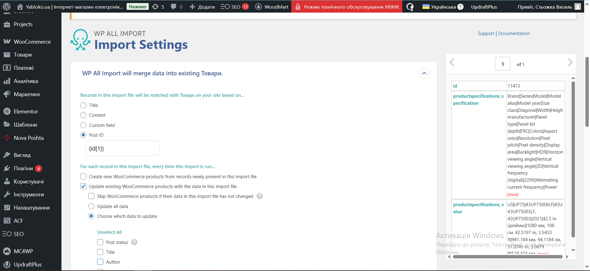590x271 pixels.
Task: Click the Маркетинг megaphone icon
Action: [x=7, y=94]
